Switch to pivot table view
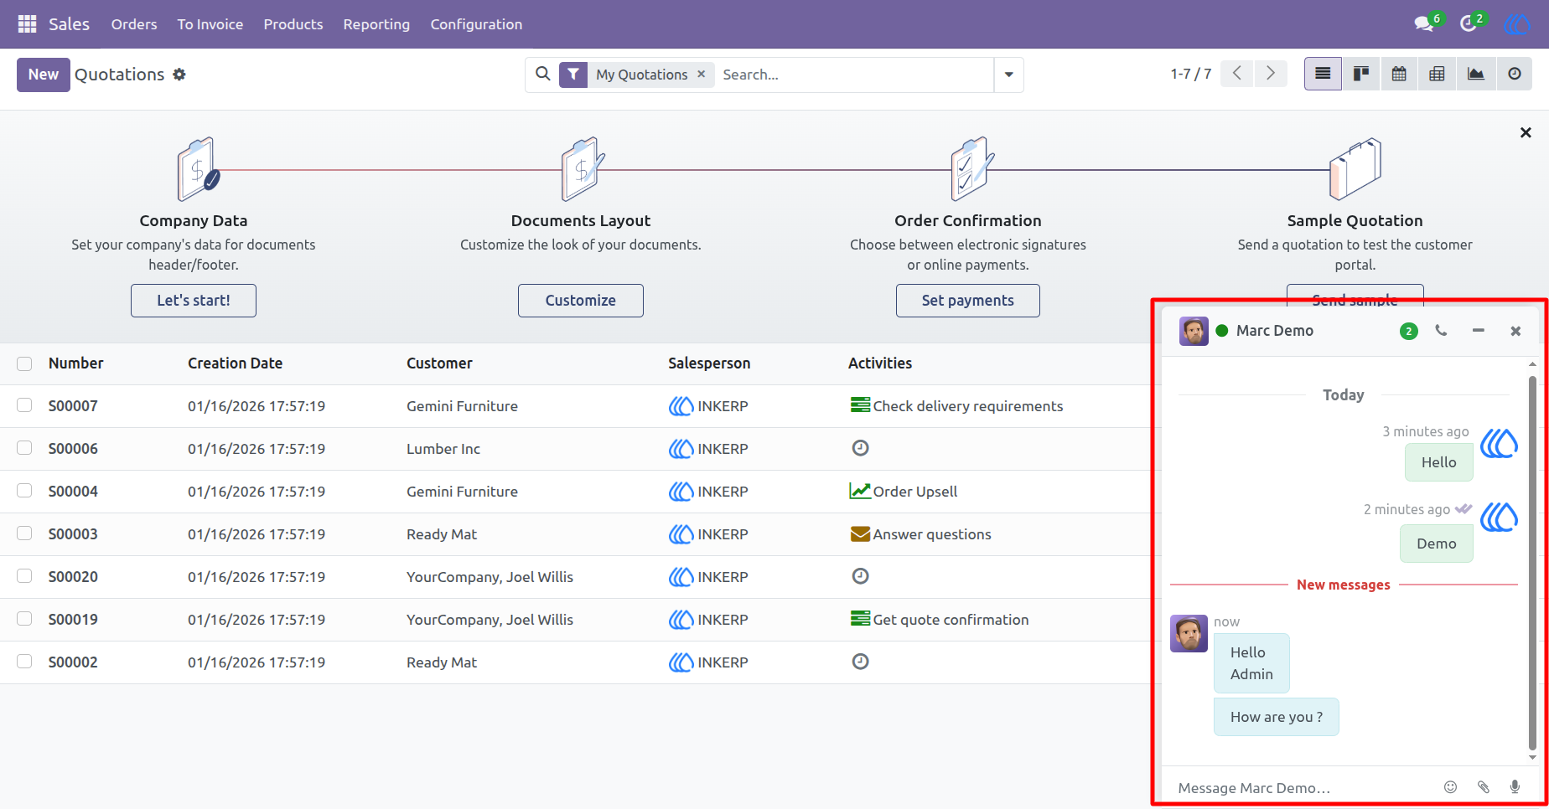This screenshot has width=1549, height=809. pyautogui.click(x=1437, y=74)
